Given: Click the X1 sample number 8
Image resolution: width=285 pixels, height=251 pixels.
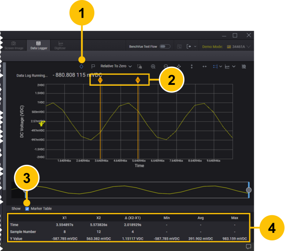Looking at the screenshot, I should (64, 232).
